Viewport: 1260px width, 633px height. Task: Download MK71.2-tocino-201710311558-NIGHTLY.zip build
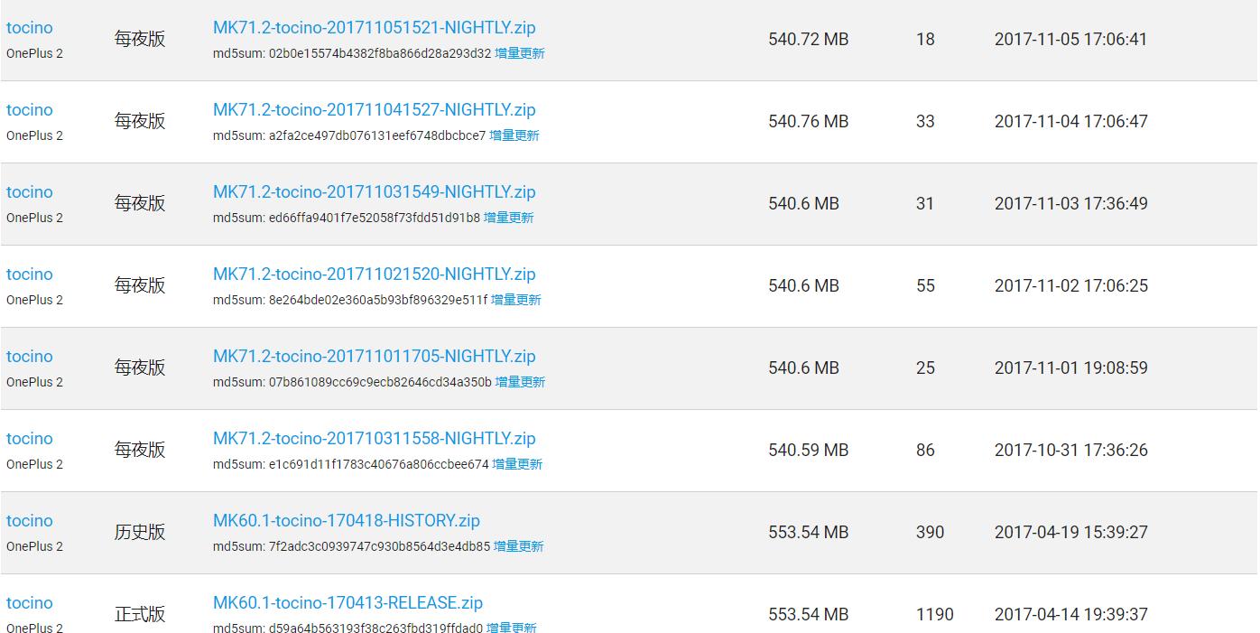tap(374, 439)
